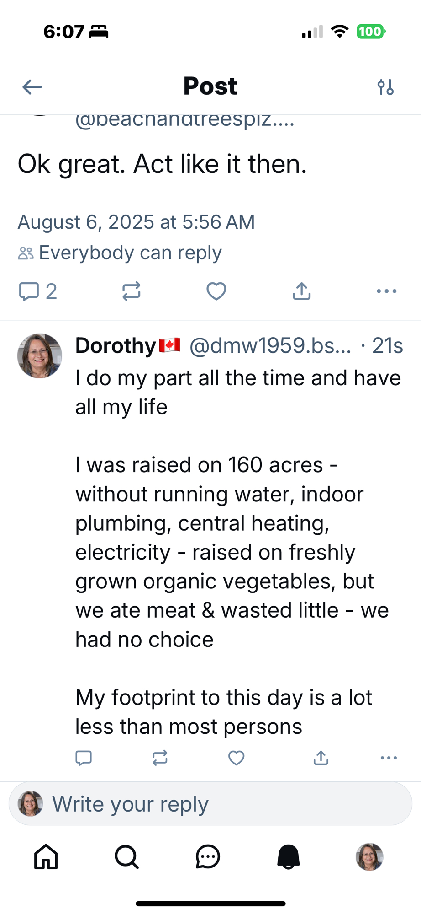This screenshot has width=421, height=915.
Task: Open Home tab in bottom bar
Action: pos(46,856)
